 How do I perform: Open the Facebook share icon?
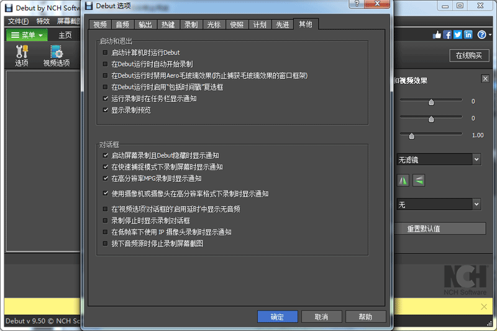tap(447, 35)
